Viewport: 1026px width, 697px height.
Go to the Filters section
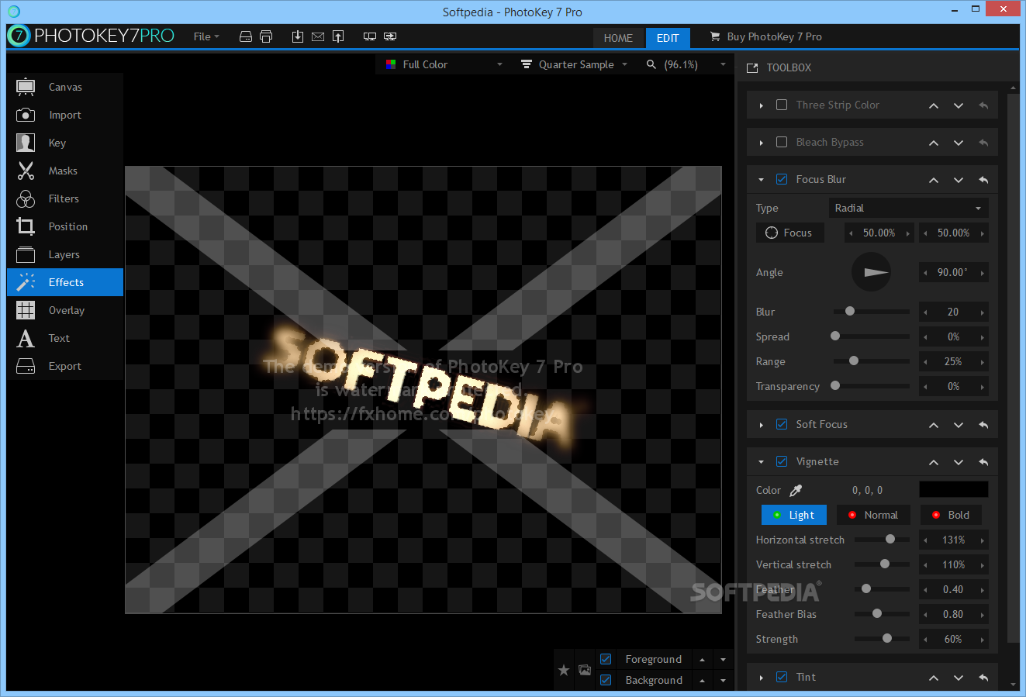(x=65, y=198)
